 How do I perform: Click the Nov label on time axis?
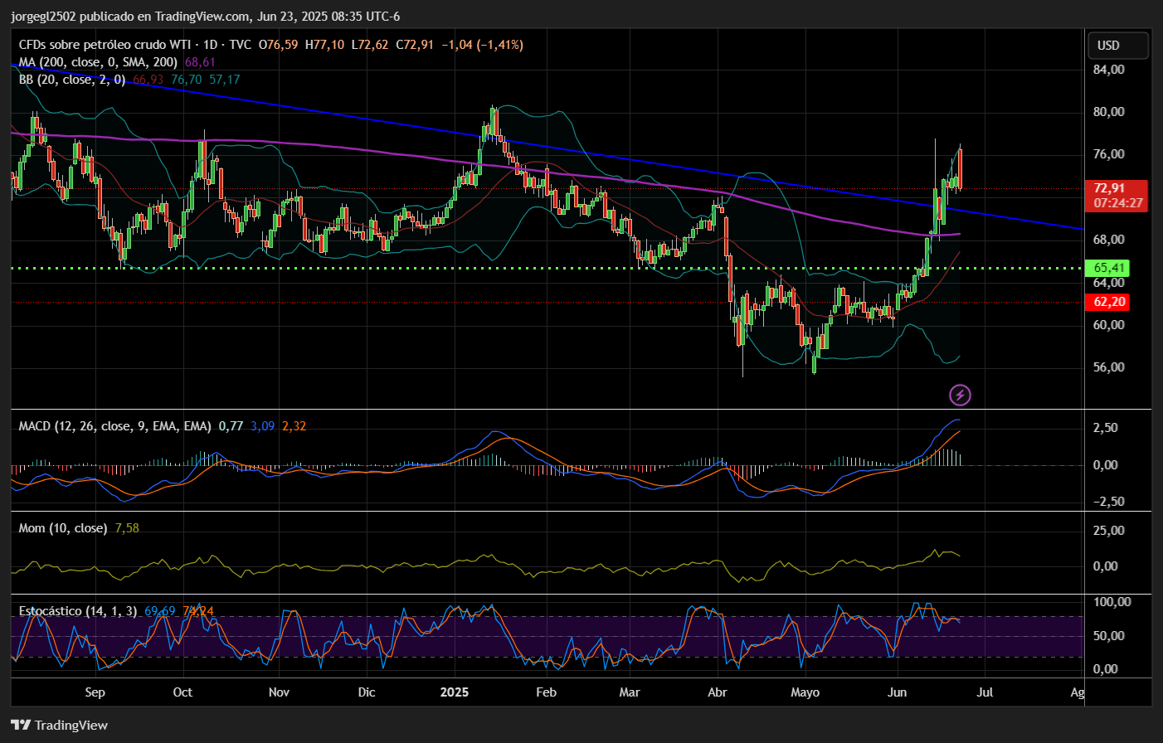click(x=279, y=692)
